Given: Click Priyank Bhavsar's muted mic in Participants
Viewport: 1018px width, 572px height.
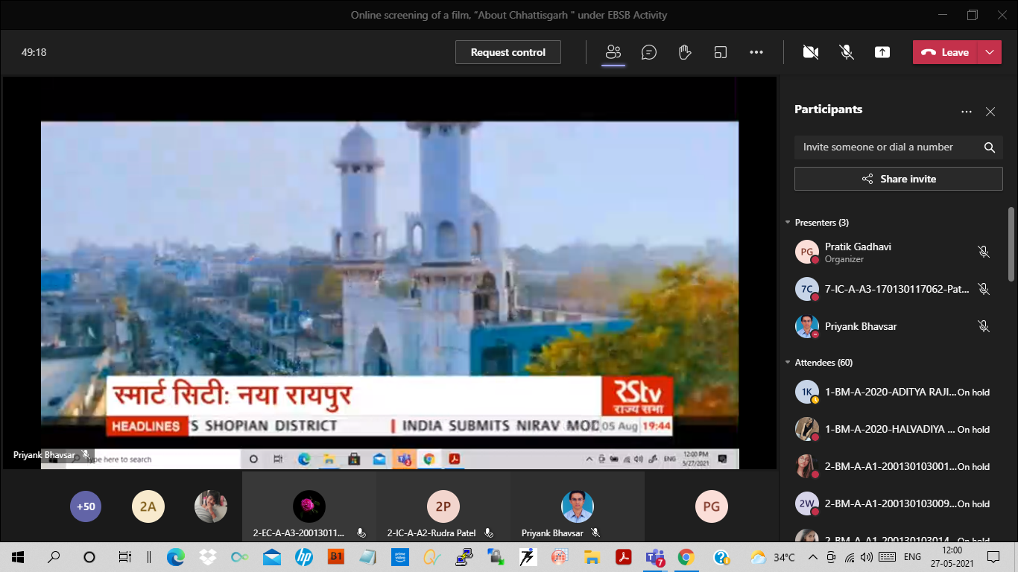Looking at the screenshot, I should pyautogui.click(x=984, y=326).
